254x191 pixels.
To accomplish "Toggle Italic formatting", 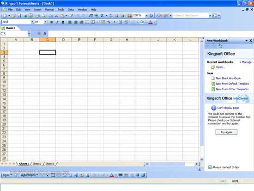I will click(x=57, y=22).
